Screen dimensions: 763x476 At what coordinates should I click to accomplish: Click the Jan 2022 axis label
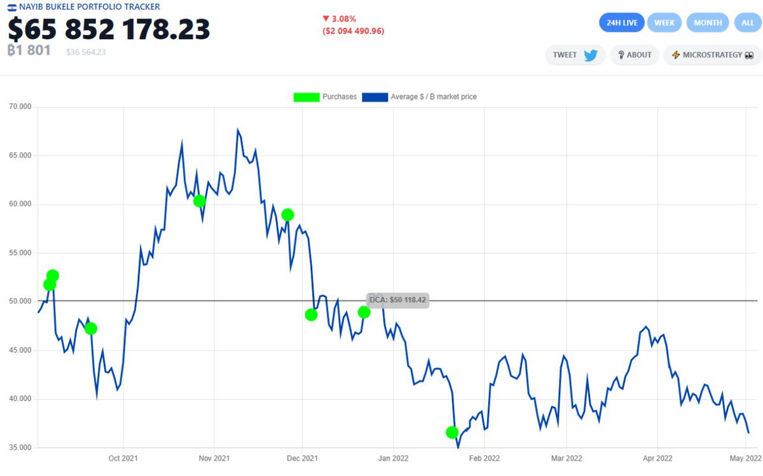(393, 458)
